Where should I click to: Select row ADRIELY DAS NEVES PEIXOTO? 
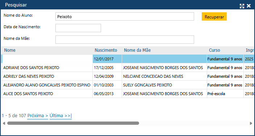(x=128, y=76)
